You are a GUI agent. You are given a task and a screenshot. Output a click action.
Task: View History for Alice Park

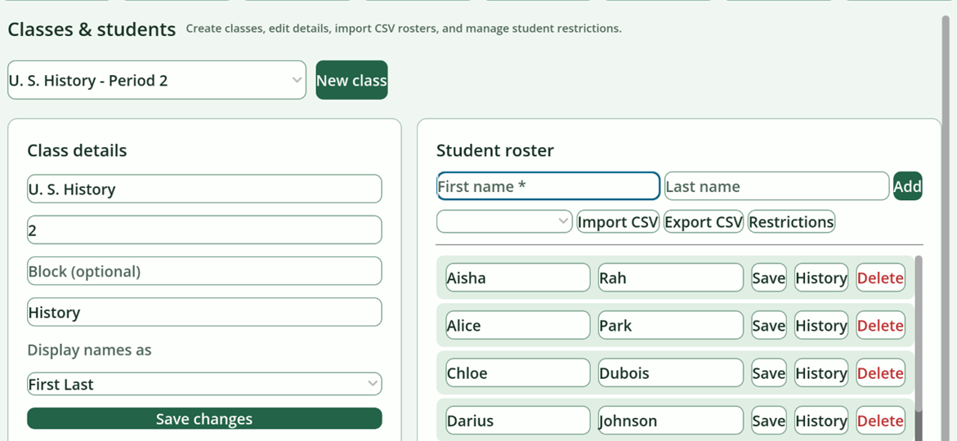[821, 325]
